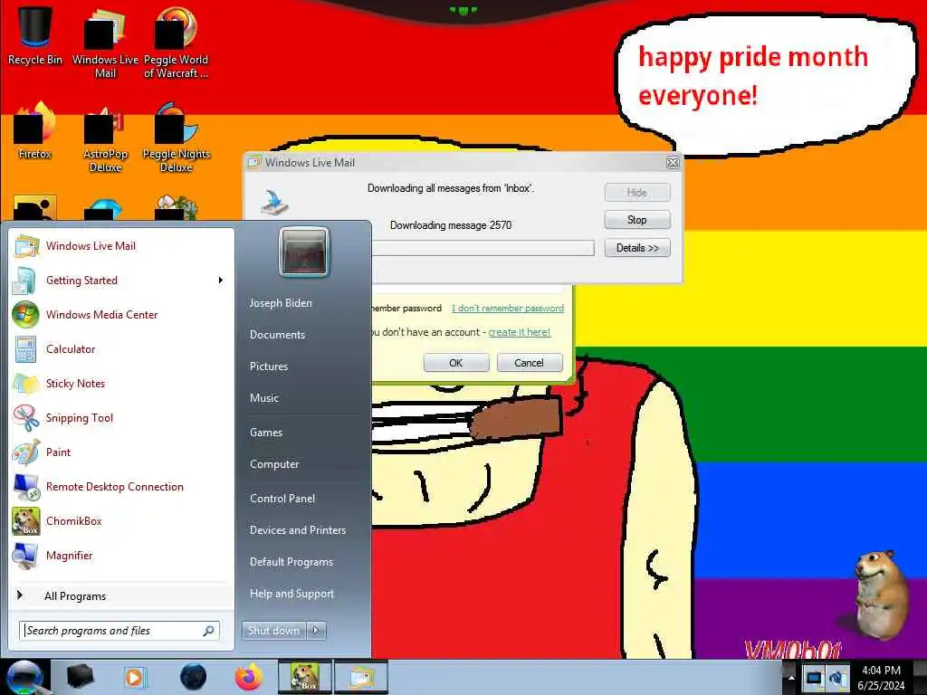Open Recycle Bin desktop icon
This screenshot has width=927, height=695.
pos(34,35)
